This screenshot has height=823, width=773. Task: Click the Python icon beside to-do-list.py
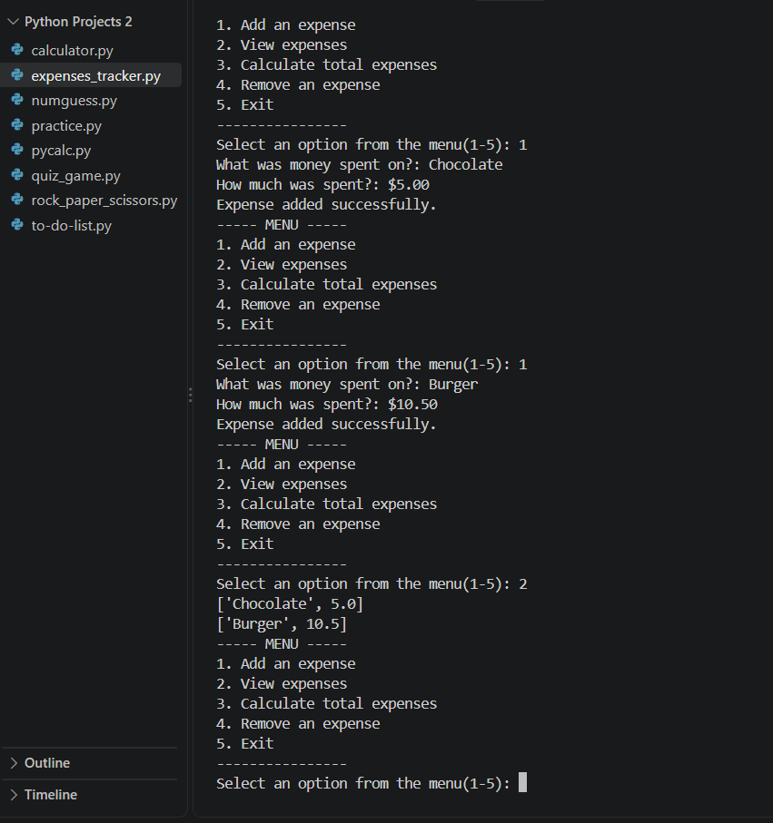click(17, 225)
